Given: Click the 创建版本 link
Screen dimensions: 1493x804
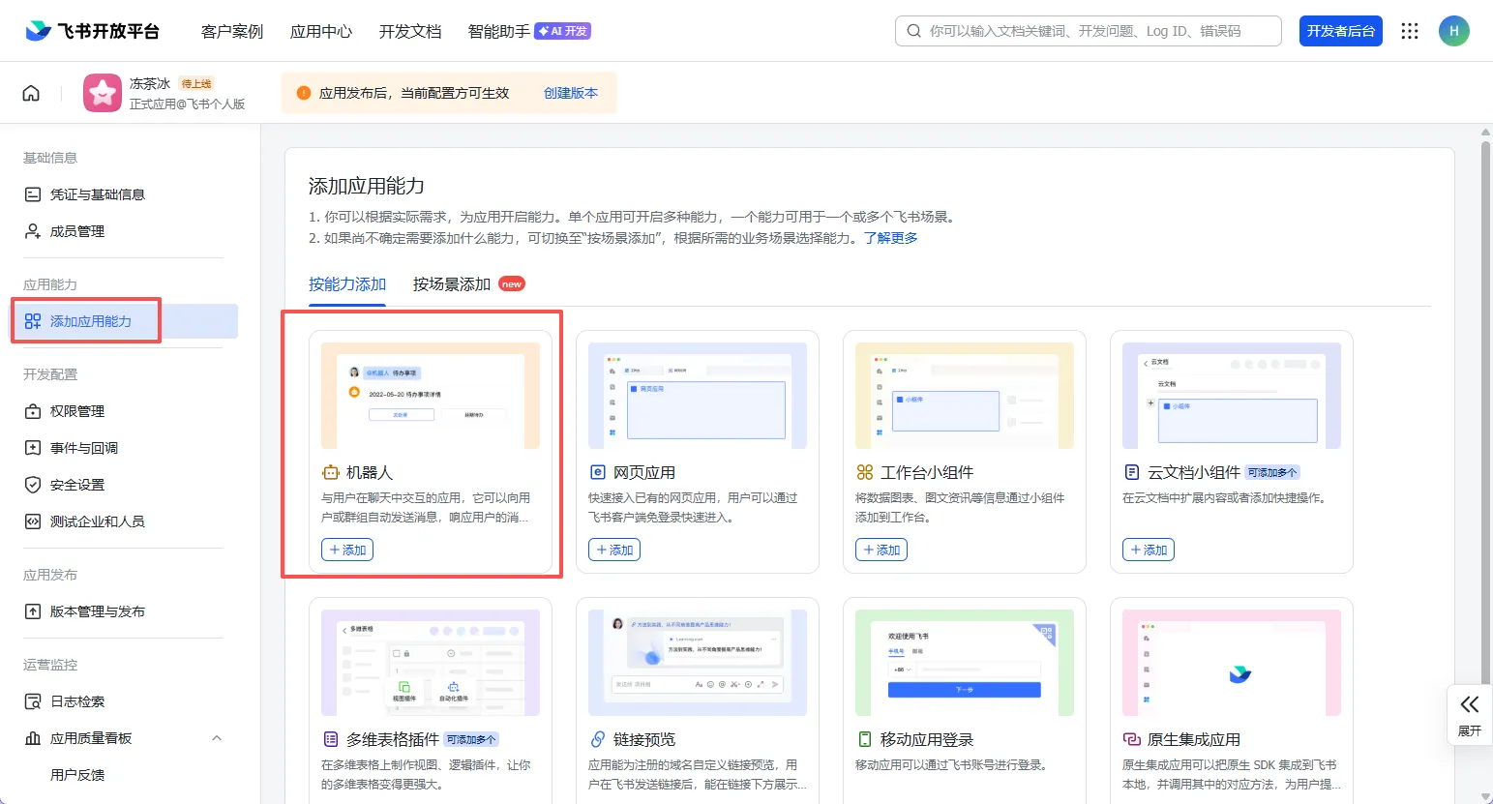Looking at the screenshot, I should [570, 93].
